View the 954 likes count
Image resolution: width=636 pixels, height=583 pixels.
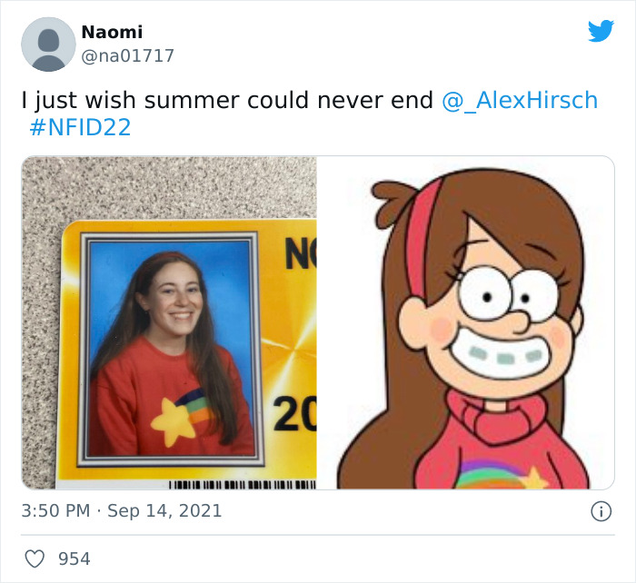pyautogui.click(x=75, y=558)
